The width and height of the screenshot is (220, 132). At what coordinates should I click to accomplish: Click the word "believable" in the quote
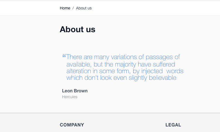tap(163, 78)
